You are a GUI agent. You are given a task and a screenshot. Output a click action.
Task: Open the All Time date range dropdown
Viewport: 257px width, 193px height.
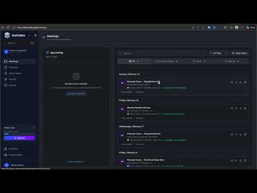[x=218, y=53]
